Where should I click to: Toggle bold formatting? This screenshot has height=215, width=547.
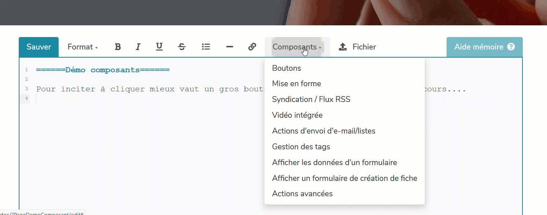pos(118,47)
